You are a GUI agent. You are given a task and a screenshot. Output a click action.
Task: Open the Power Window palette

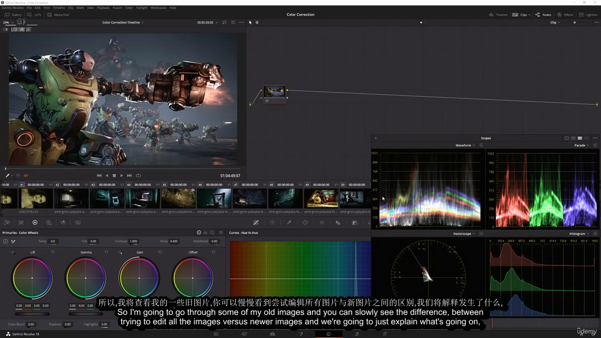point(305,222)
